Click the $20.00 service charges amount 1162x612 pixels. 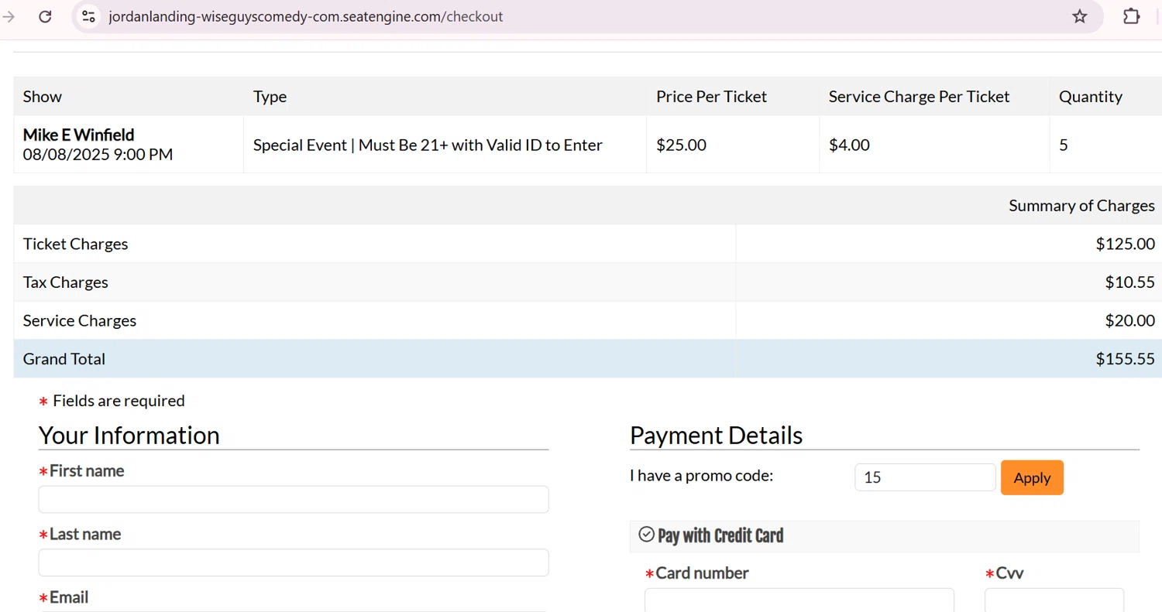point(1129,320)
